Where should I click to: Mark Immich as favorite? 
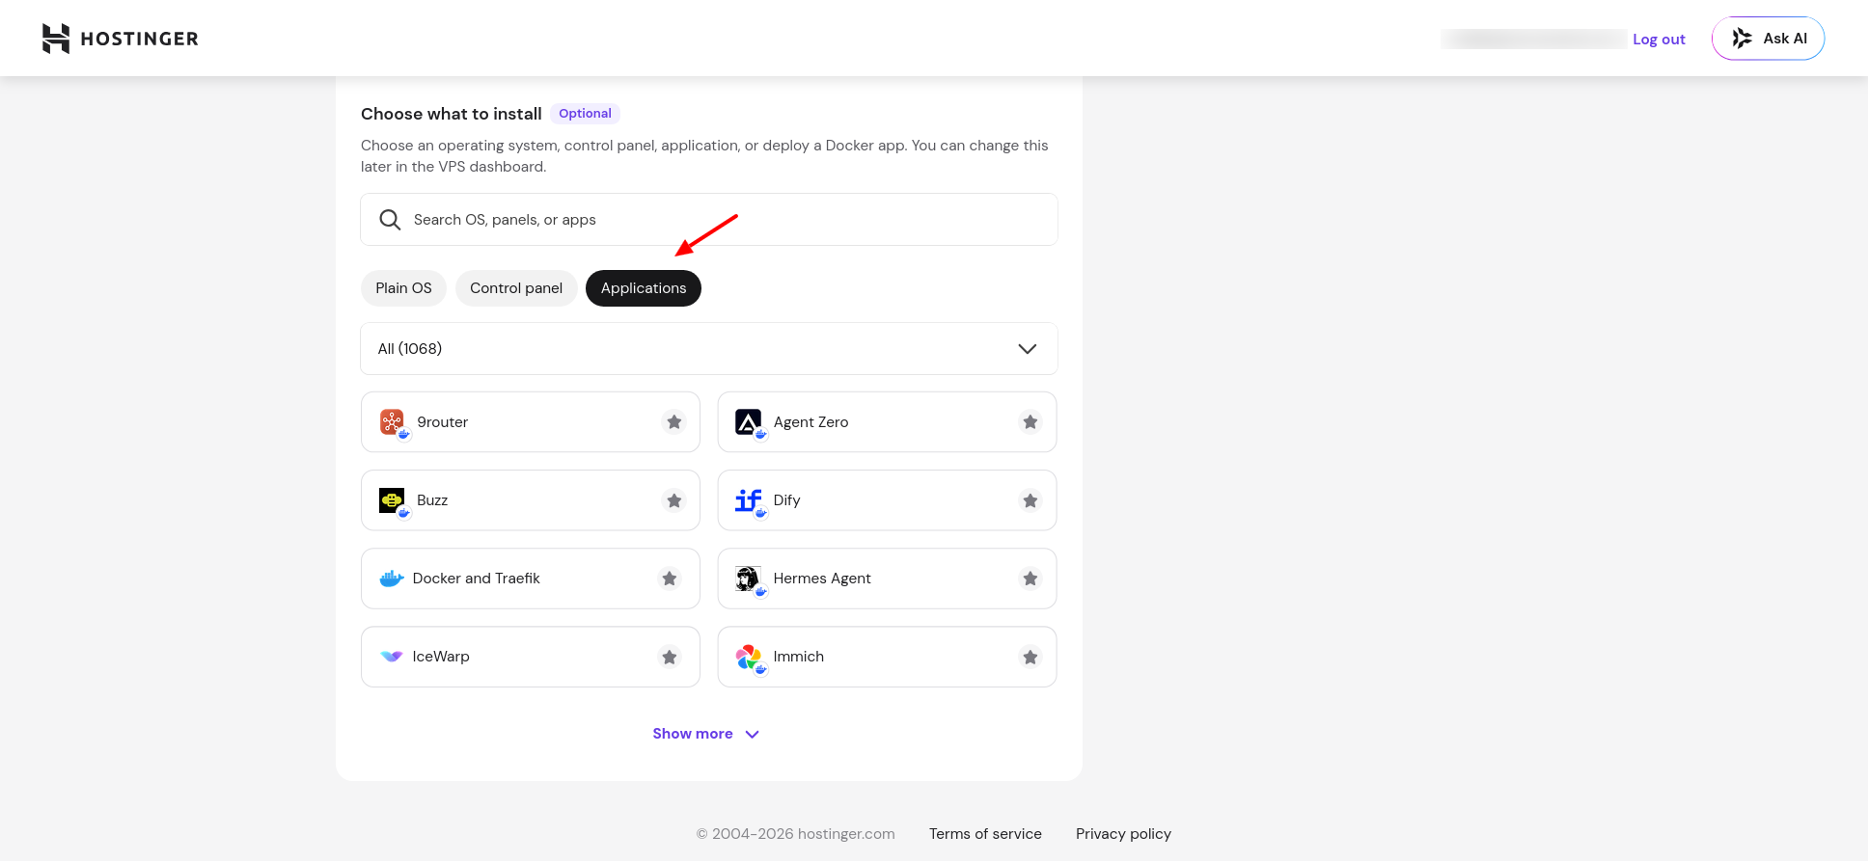[1030, 657]
